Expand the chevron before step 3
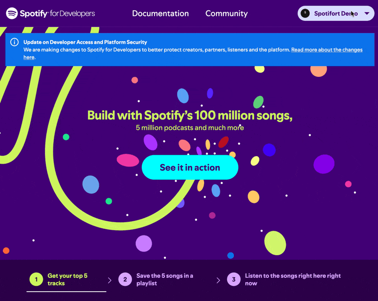 click(218, 279)
